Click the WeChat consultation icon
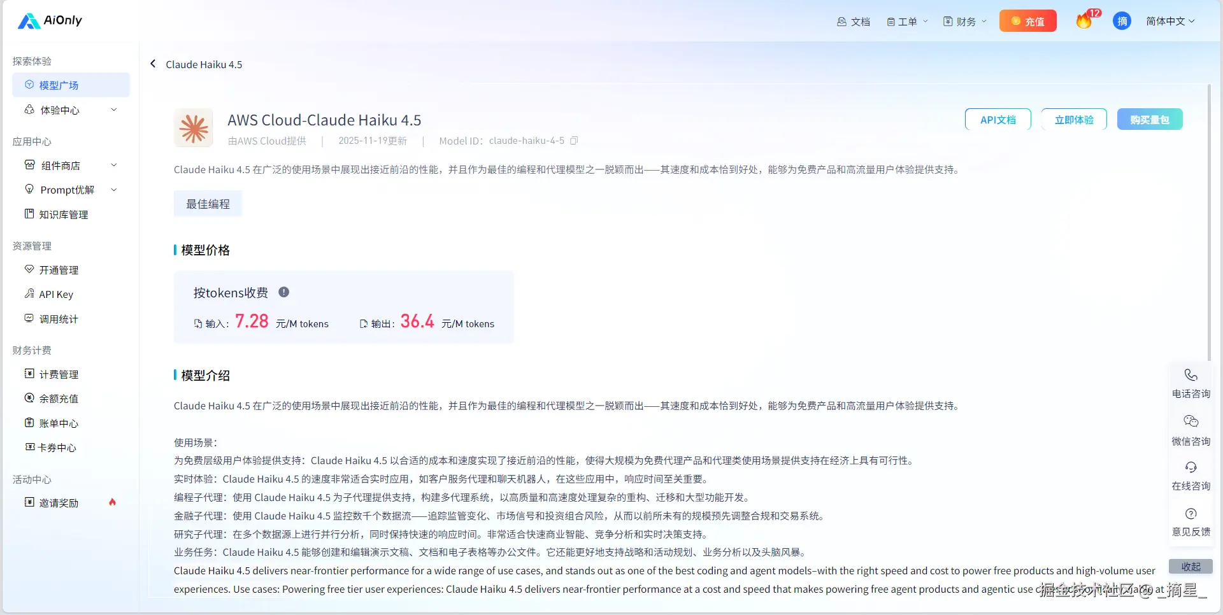The width and height of the screenshot is (1223, 615). pyautogui.click(x=1191, y=421)
